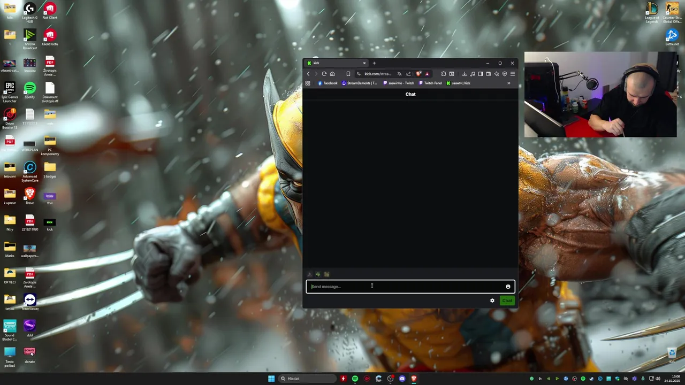The width and height of the screenshot is (685, 385).
Task: Open the downloads icon in browser toolbar
Action: tap(465, 74)
